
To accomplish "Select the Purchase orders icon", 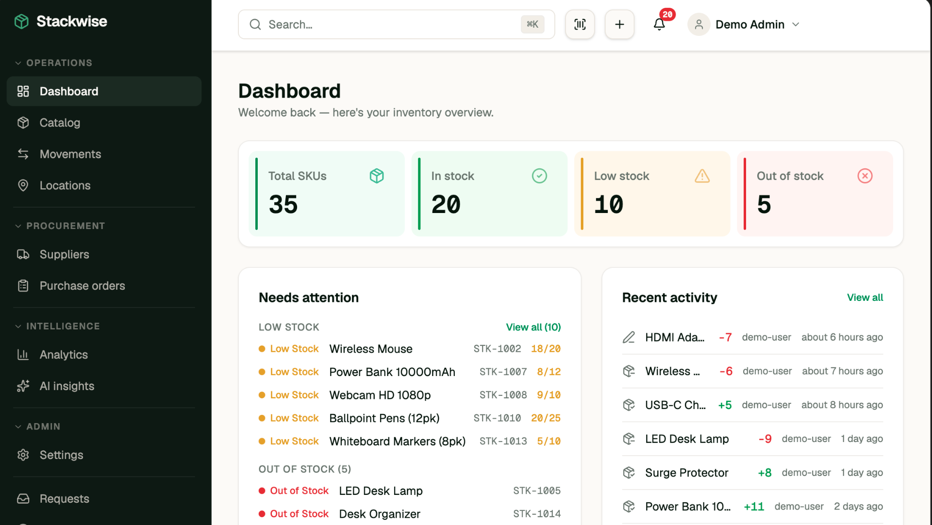I will tap(23, 285).
